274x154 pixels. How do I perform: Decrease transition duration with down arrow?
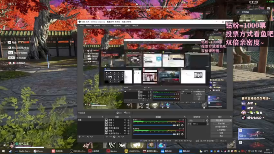coord(208,125)
